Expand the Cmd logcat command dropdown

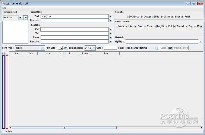pyautogui.click(x=157, y=48)
